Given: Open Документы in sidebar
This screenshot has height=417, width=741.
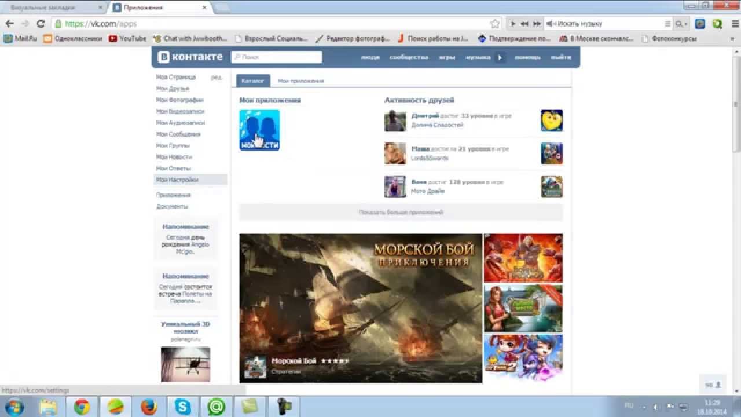Looking at the screenshot, I should tap(172, 206).
